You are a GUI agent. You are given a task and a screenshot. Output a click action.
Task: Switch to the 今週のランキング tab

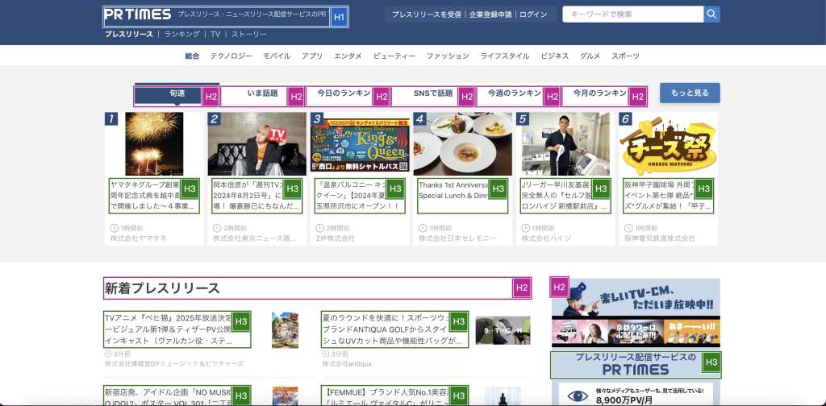519,95
